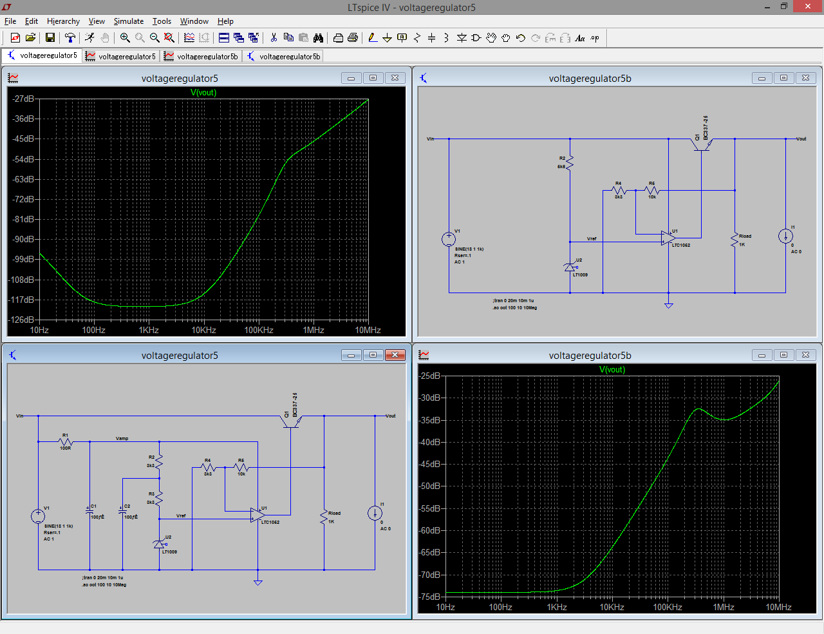Click Rload resistor in voltageregulator5 schematic
Screen dimensions: 824x634
tap(324, 516)
